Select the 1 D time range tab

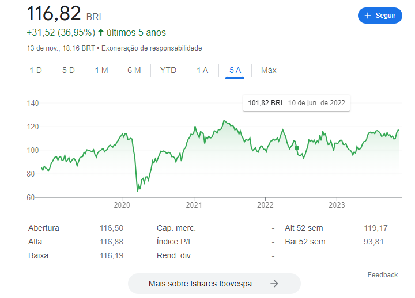pos(36,70)
